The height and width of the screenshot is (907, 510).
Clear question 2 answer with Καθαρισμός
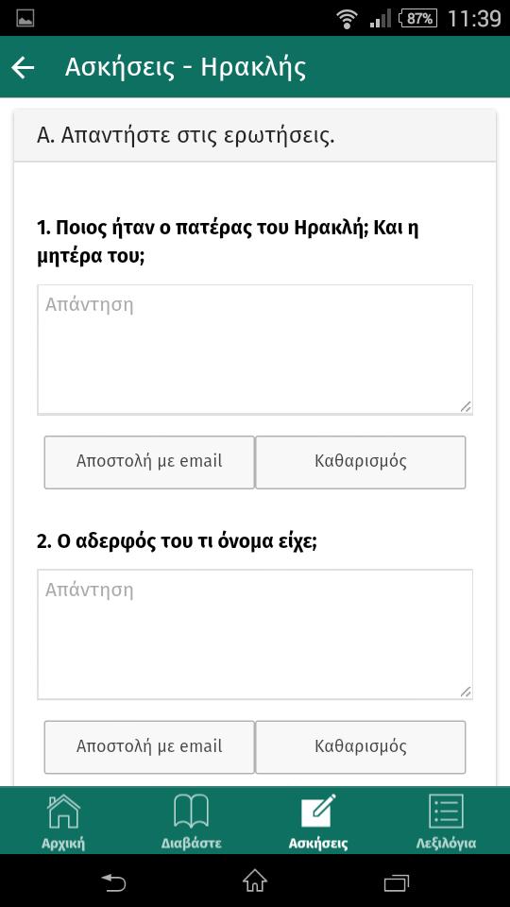tap(360, 746)
